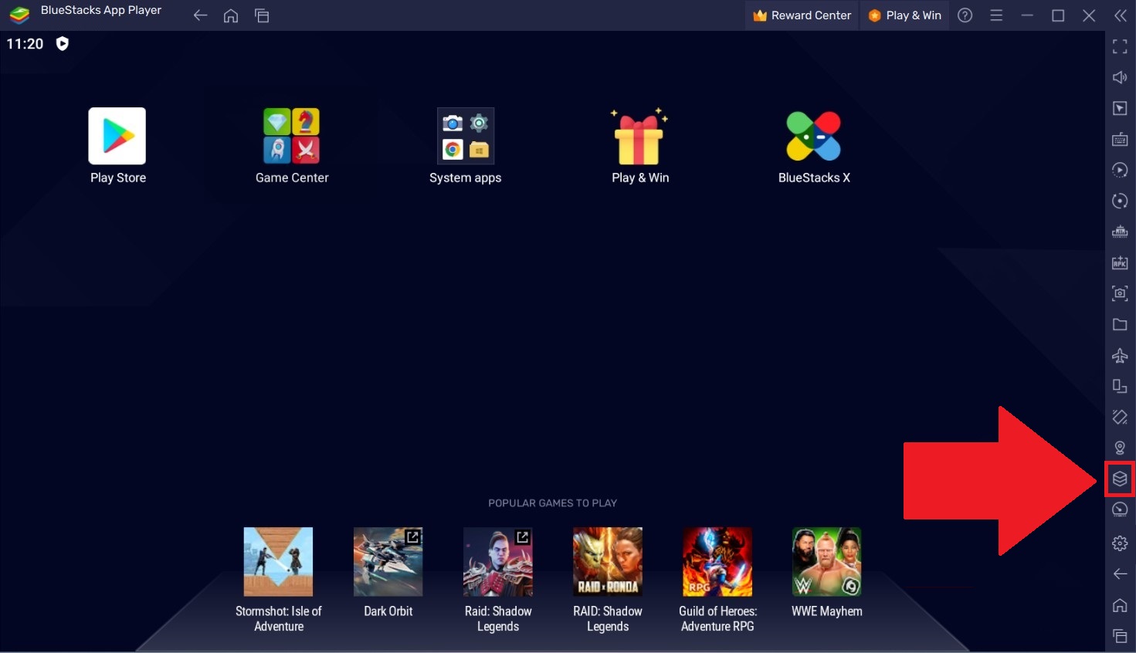Open macro recorder dotted-circle play icon
Viewport: 1136px width, 653px height.
[1120, 170]
